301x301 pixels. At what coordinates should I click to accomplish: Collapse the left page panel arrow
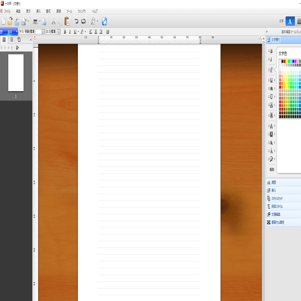pyautogui.click(x=30, y=40)
